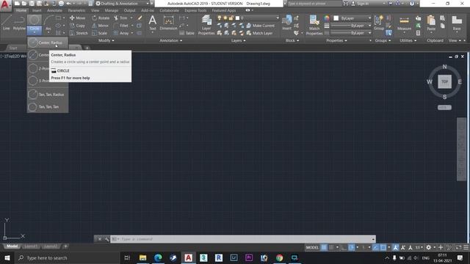Image resolution: width=470 pixels, height=264 pixels.
Task: Add a new layout with plus button
Action: (x=65, y=246)
